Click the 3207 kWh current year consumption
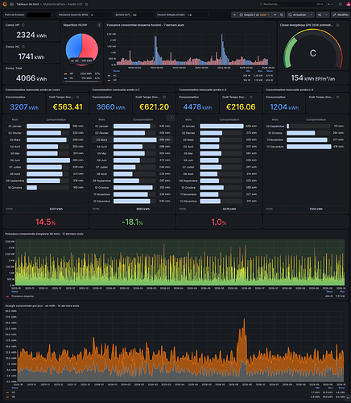Viewport: 351px width, 403px height. pos(24,107)
